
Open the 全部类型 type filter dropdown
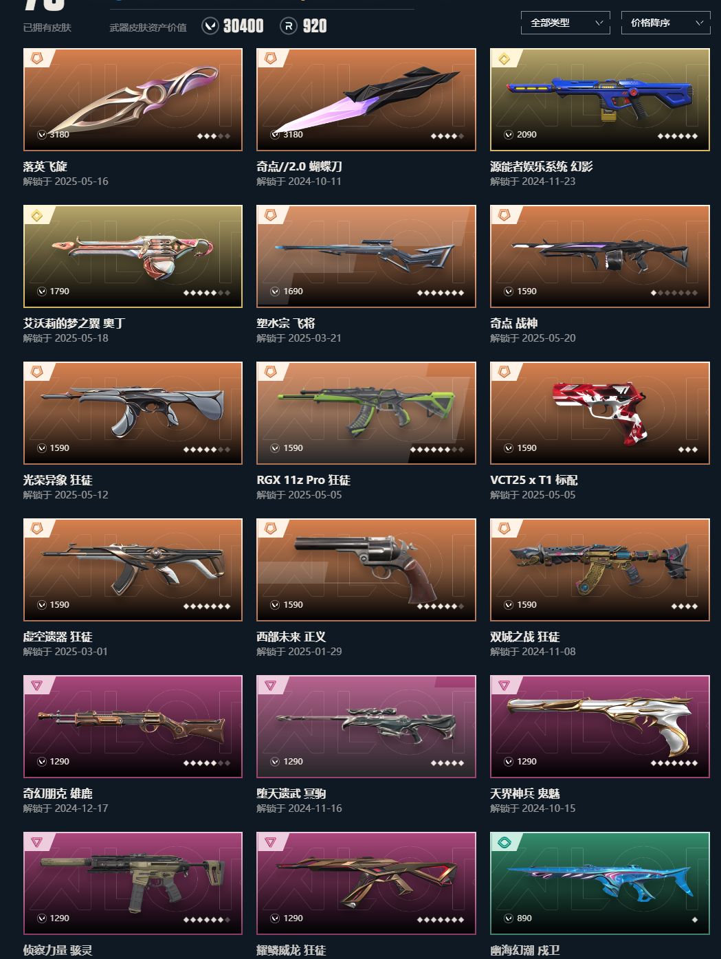point(566,23)
